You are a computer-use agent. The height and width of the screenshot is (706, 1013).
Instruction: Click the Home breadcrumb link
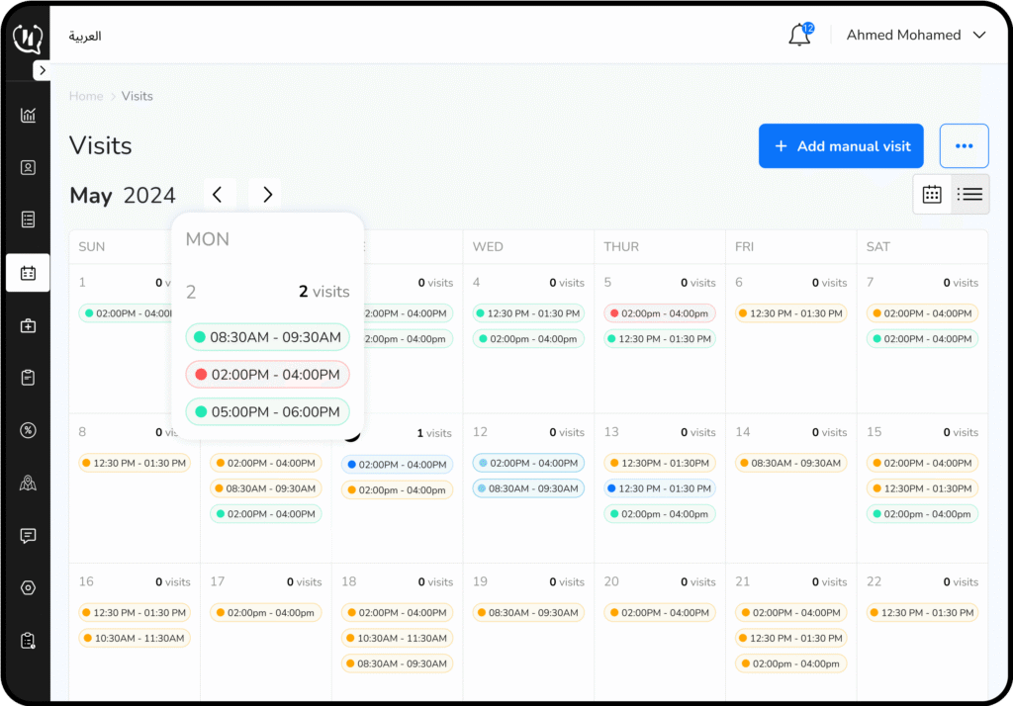tap(86, 96)
